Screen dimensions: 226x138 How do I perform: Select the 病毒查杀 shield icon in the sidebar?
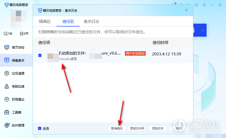(7, 60)
